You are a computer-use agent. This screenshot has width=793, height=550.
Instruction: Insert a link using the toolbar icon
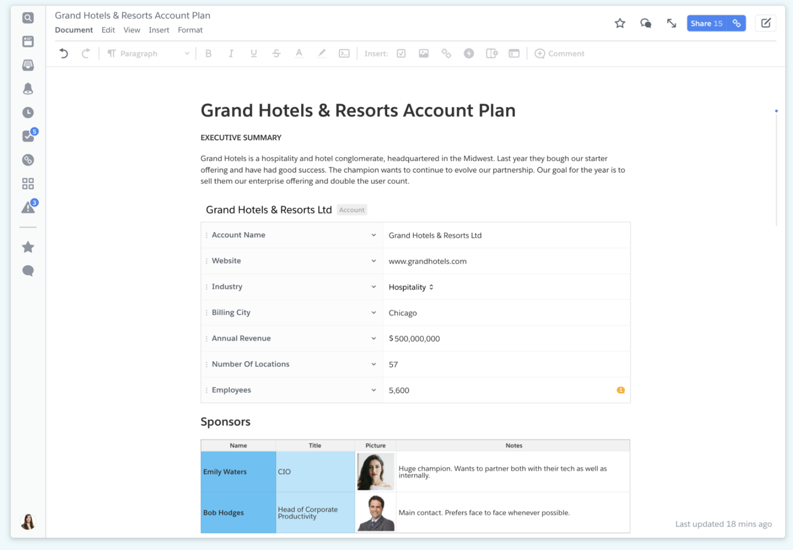(446, 53)
